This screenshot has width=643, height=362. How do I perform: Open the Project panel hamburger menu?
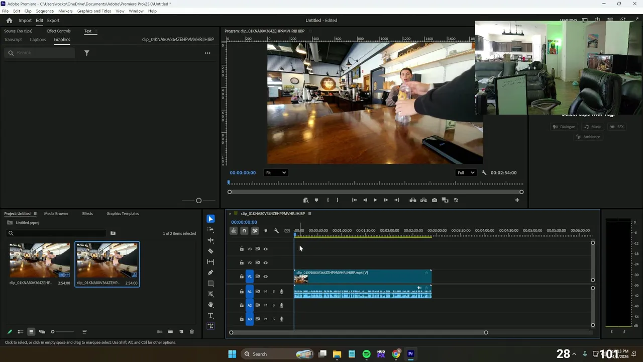(x=35, y=214)
